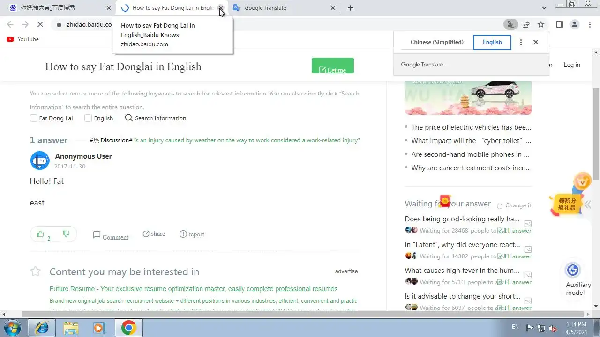Click the browser forward arrow

25,24
